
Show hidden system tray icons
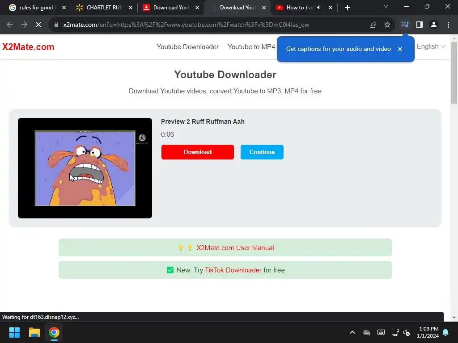pos(352,332)
